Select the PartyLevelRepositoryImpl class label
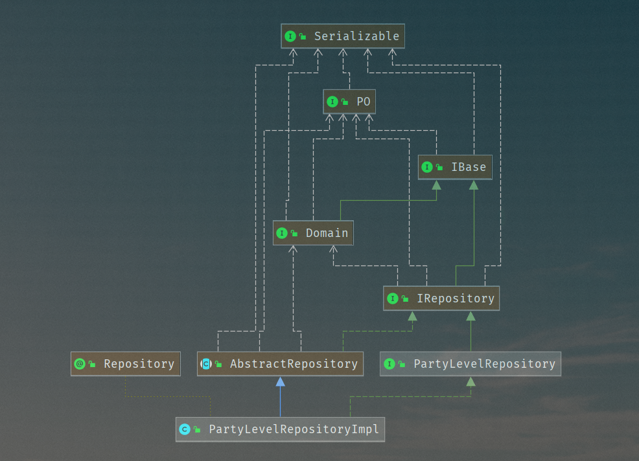 [x=294, y=429]
